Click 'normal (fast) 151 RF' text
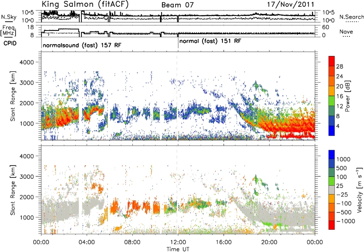The width and height of the screenshot is (364, 252). click(x=210, y=41)
